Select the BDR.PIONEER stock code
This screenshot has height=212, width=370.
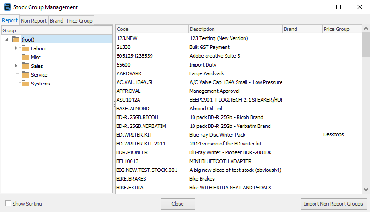tap(132, 152)
